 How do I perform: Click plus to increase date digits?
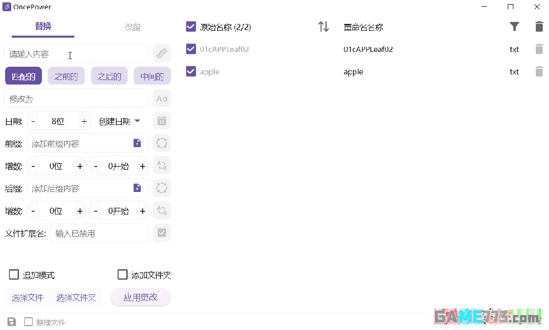tap(84, 121)
